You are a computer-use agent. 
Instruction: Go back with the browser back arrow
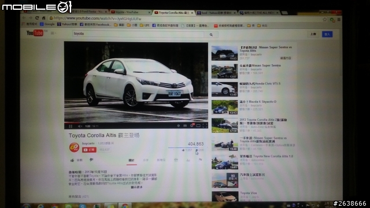point(24,18)
